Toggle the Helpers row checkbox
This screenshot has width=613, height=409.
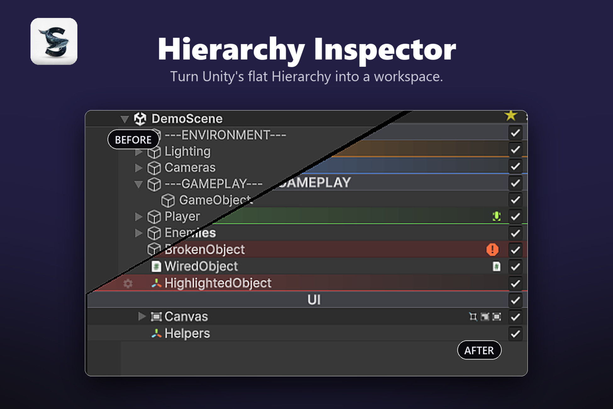[515, 333]
